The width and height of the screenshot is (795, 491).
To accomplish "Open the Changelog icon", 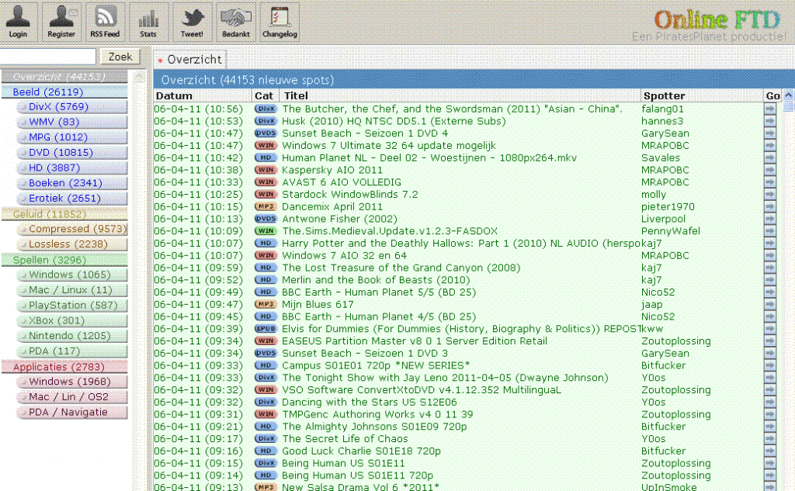I will pyautogui.click(x=279, y=22).
